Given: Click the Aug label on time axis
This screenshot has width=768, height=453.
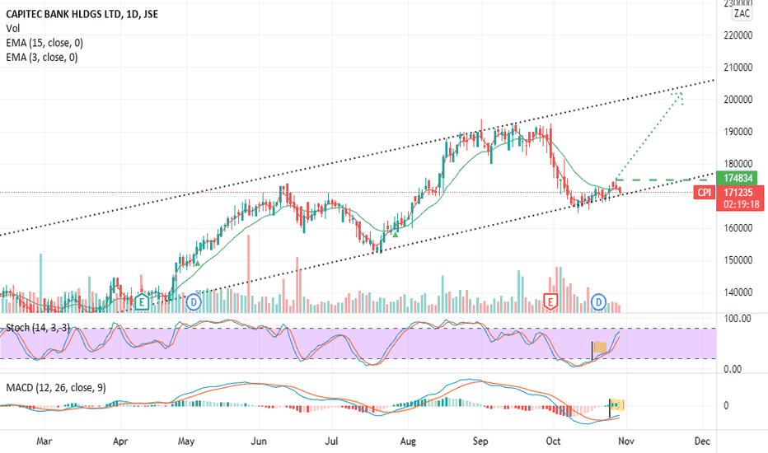Looking at the screenshot, I should (x=408, y=441).
